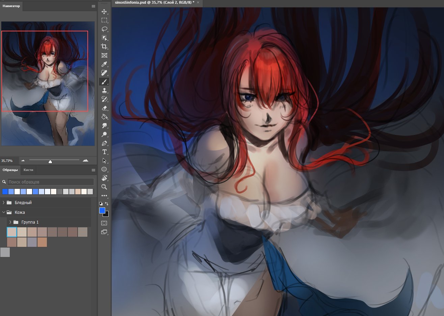Click the navigator zoom in mountain icon

tap(85, 161)
